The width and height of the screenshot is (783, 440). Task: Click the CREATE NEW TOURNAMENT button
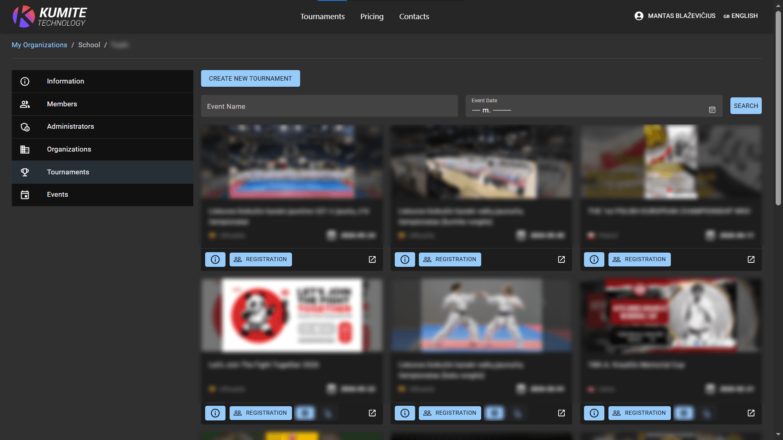250,78
